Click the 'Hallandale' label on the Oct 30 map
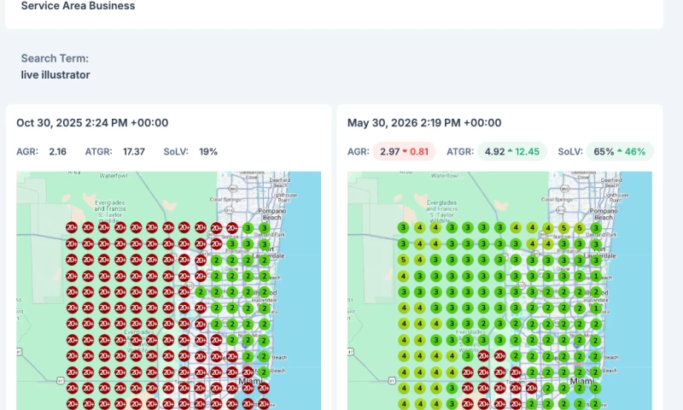This screenshot has height=410, width=683. pyautogui.click(x=265, y=300)
